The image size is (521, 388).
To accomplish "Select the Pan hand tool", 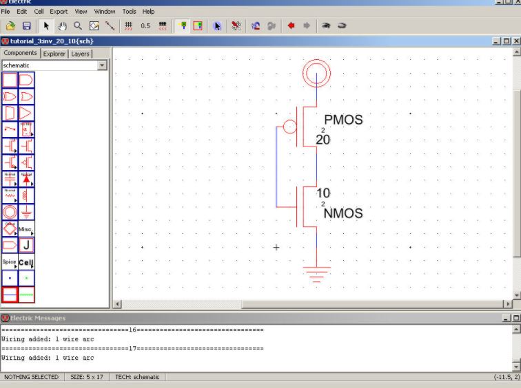I will pos(62,25).
